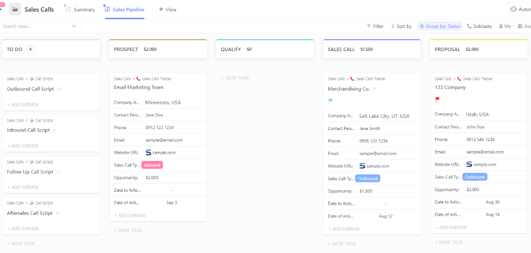Switch to the Summary view
The height and width of the screenshot is (253, 531).
pos(80,9)
